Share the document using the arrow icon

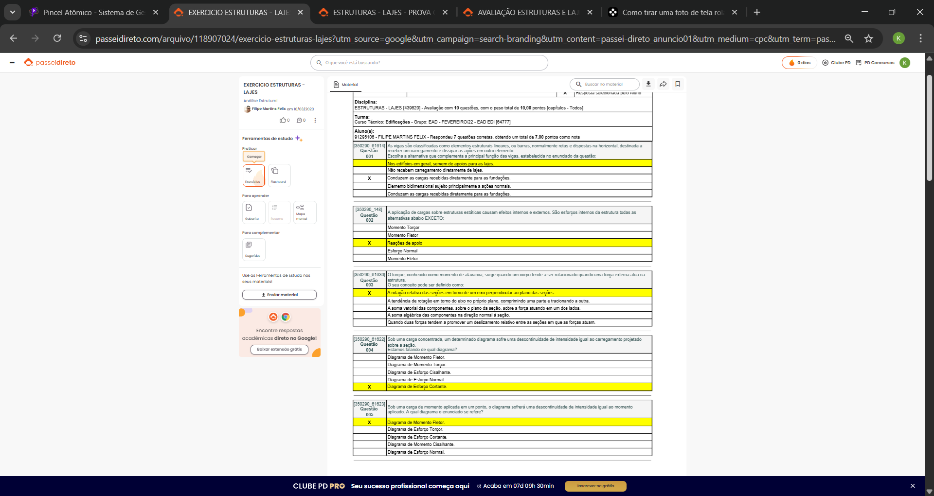[663, 84]
